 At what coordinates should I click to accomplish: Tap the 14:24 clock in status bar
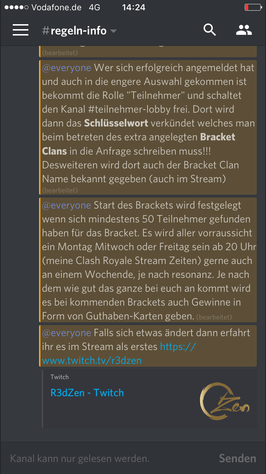[134, 7]
